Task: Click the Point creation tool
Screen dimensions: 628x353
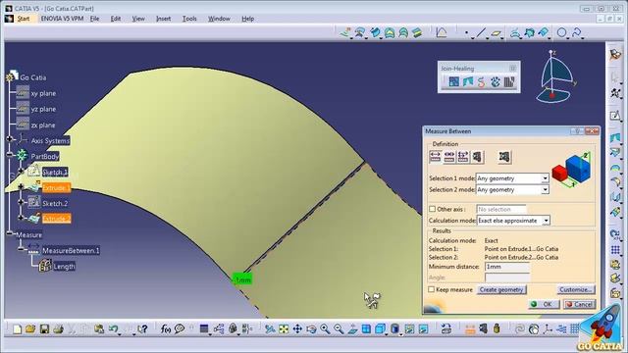Action: [467, 32]
